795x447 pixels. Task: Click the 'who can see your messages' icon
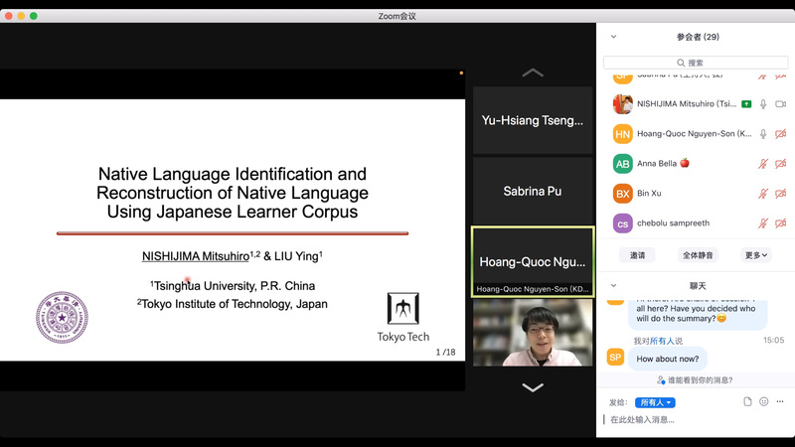coord(662,380)
